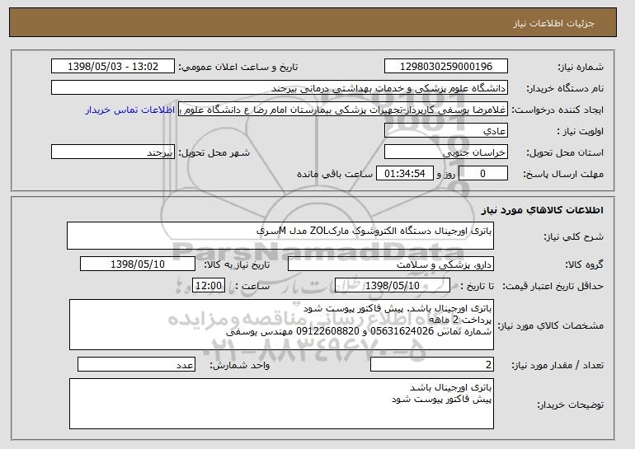
Task: Click the need date field تاریخ نیاز به کالا
Action: (138, 264)
